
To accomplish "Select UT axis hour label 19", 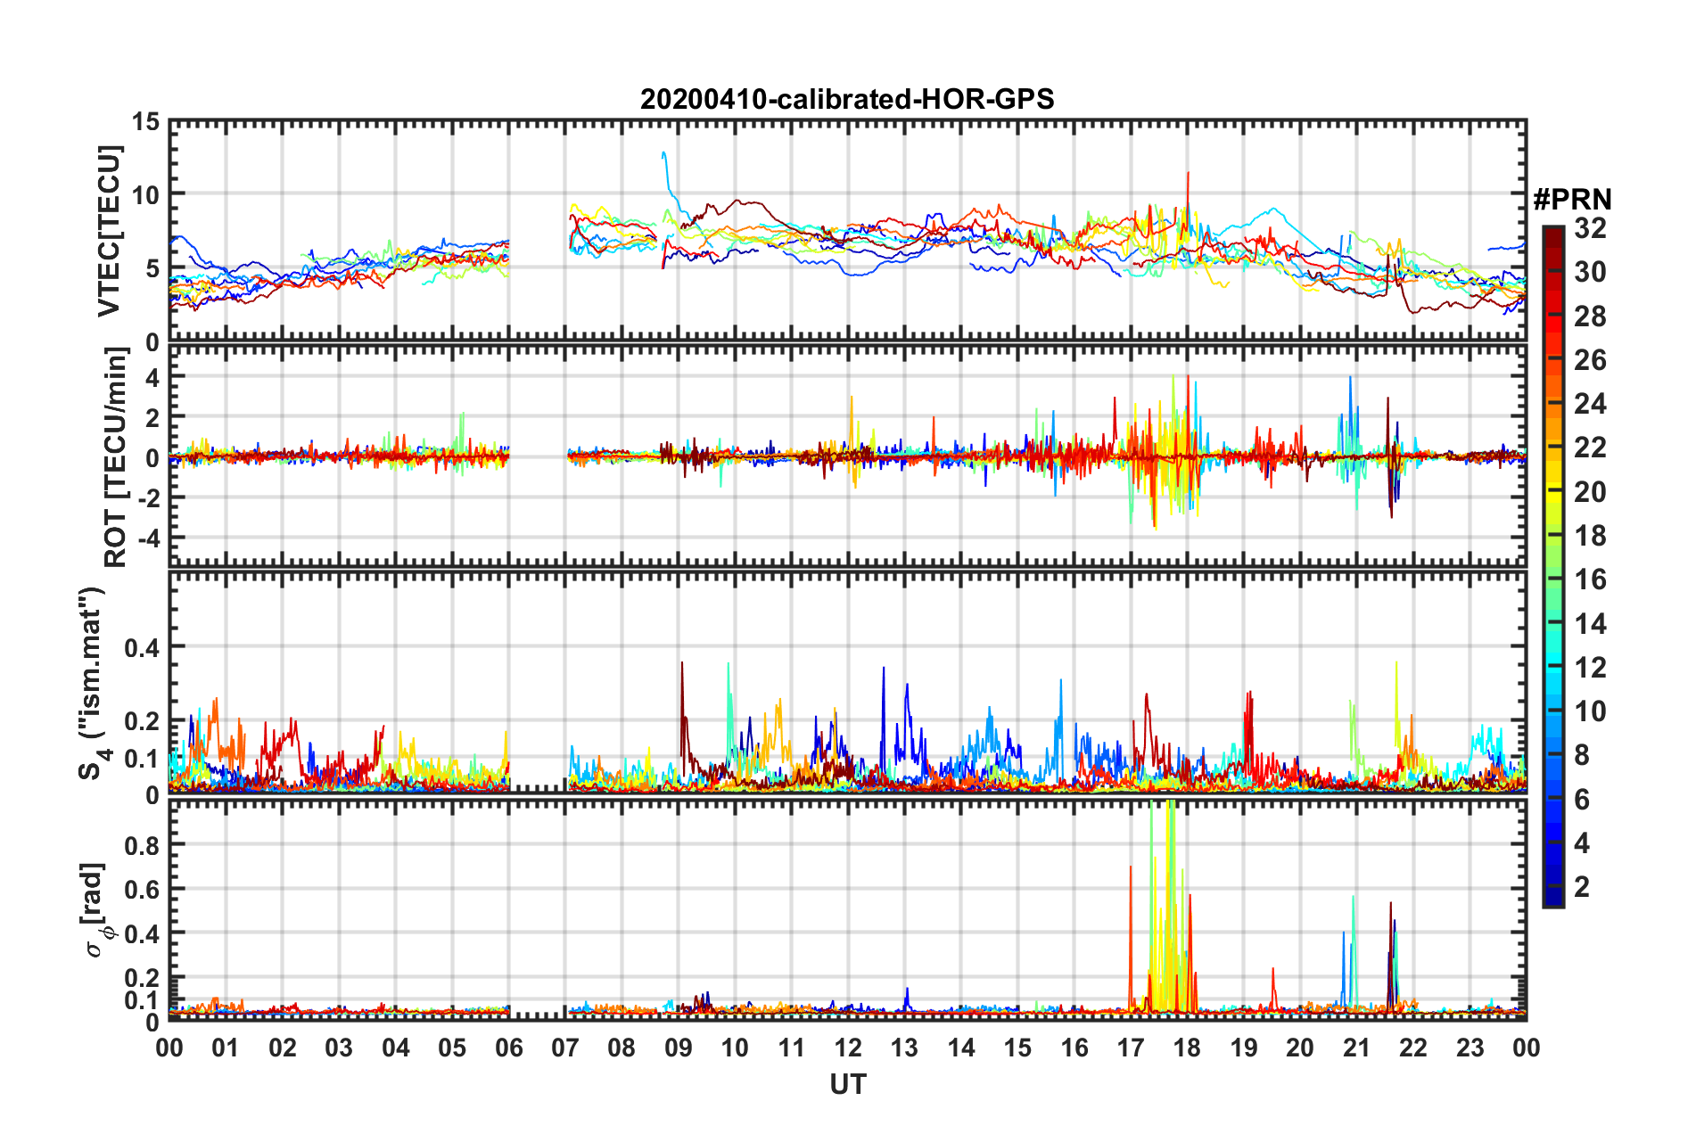I will pos(1244,1048).
